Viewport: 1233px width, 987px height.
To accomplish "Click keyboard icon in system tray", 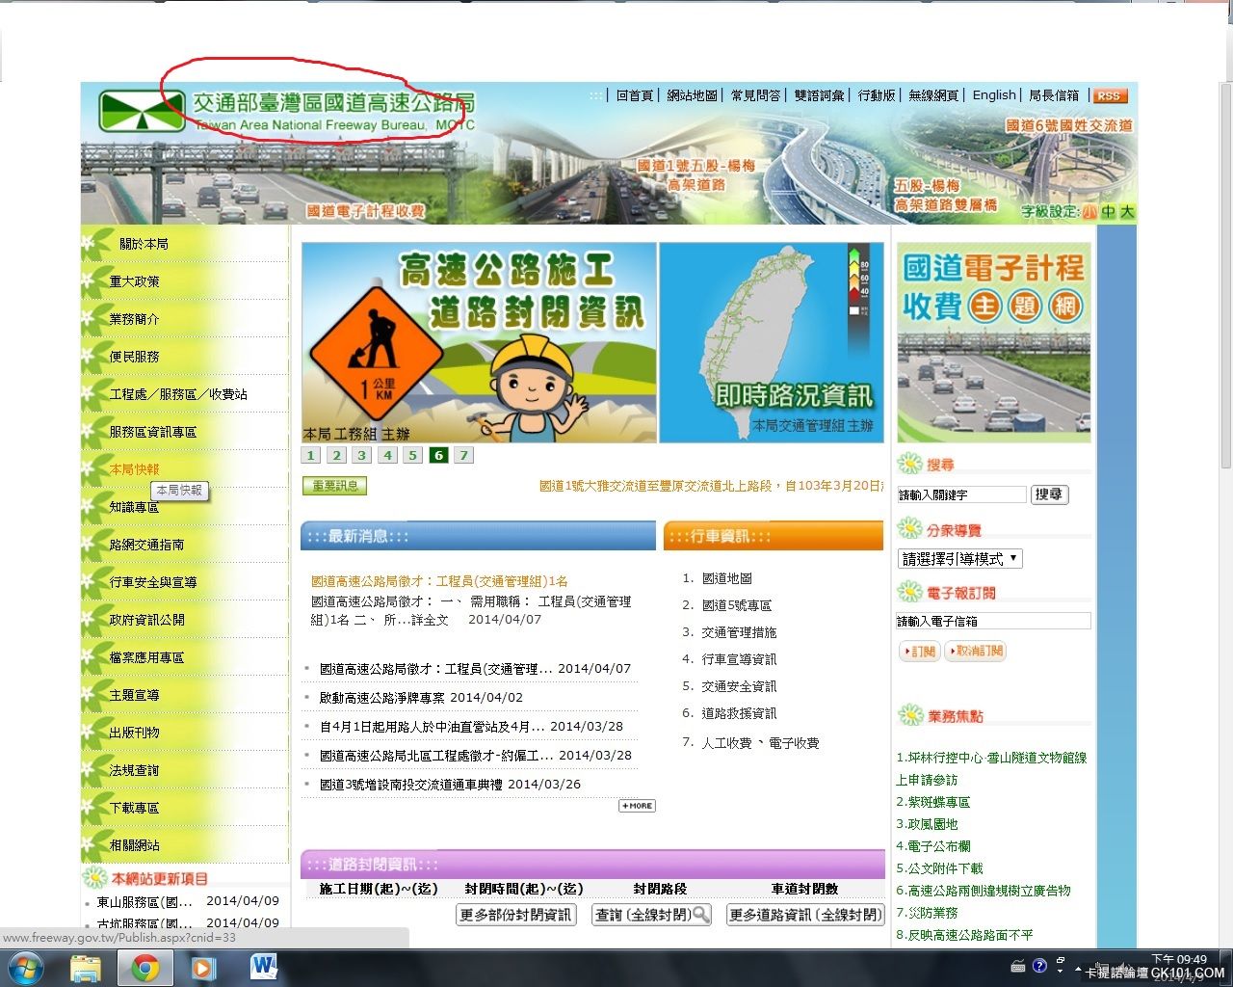I will (x=1018, y=966).
